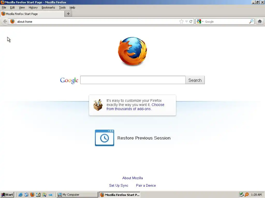Open the magnifier-folder quick launch icon
265x198 pixels.
coord(44,195)
